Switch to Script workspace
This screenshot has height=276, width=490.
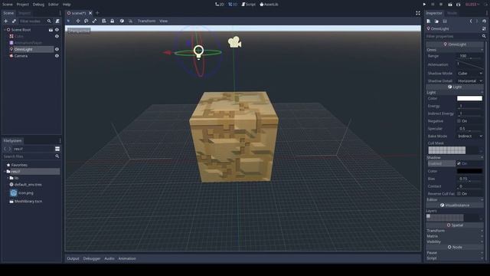coord(248,5)
